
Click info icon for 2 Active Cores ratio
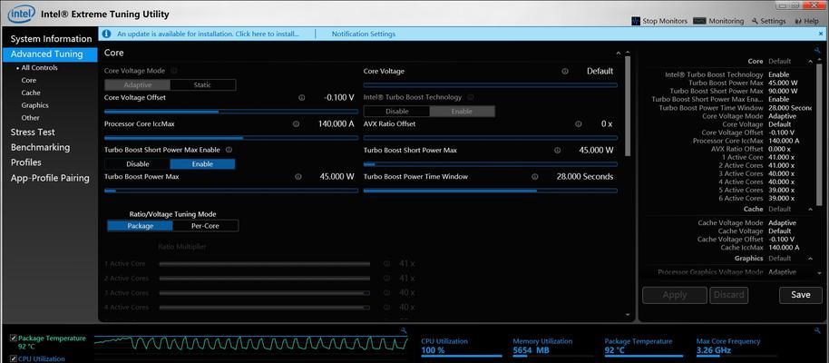(x=386, y=278)
